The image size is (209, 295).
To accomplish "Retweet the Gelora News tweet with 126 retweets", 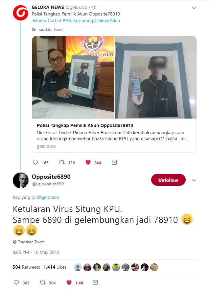I will (x=61, y=162).
